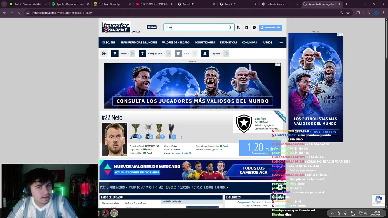
Task: Open Competiciones menu
Action: (205, 42)
